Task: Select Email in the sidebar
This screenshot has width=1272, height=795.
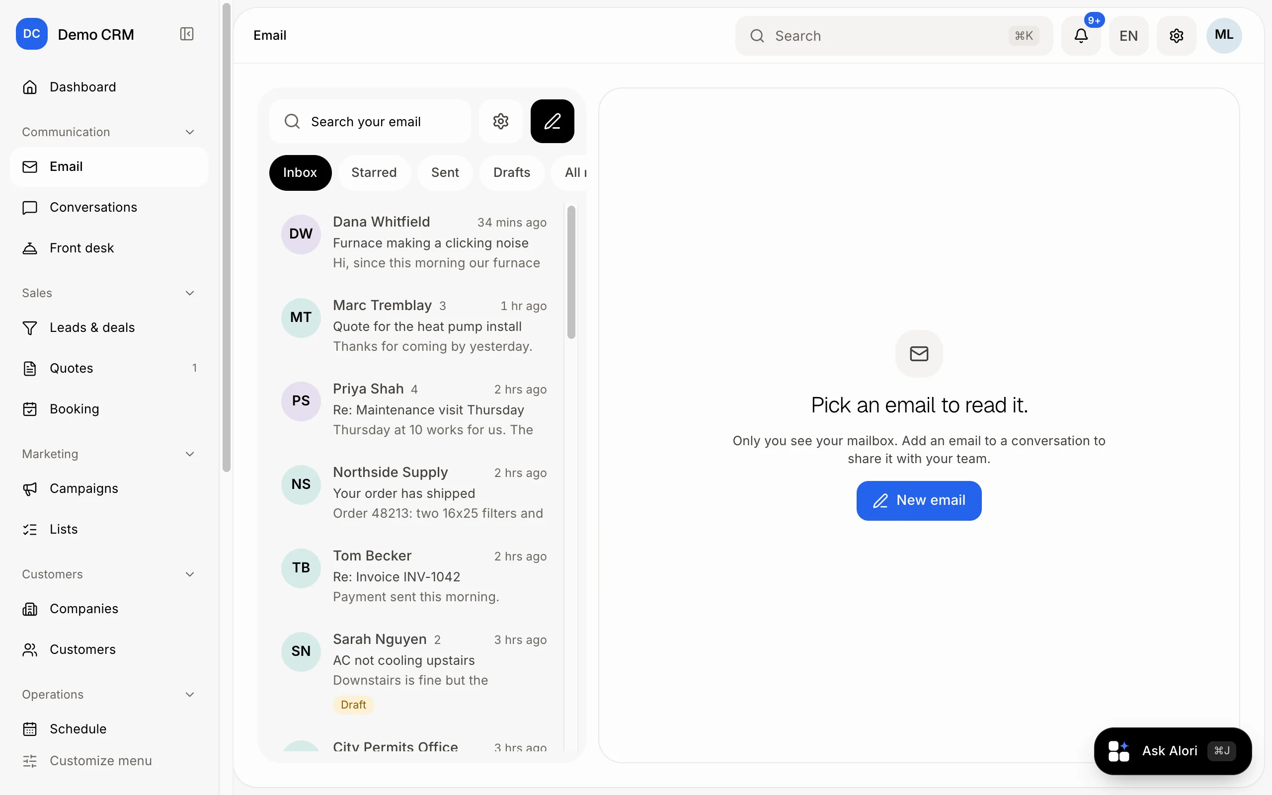Action: point(109,166)
